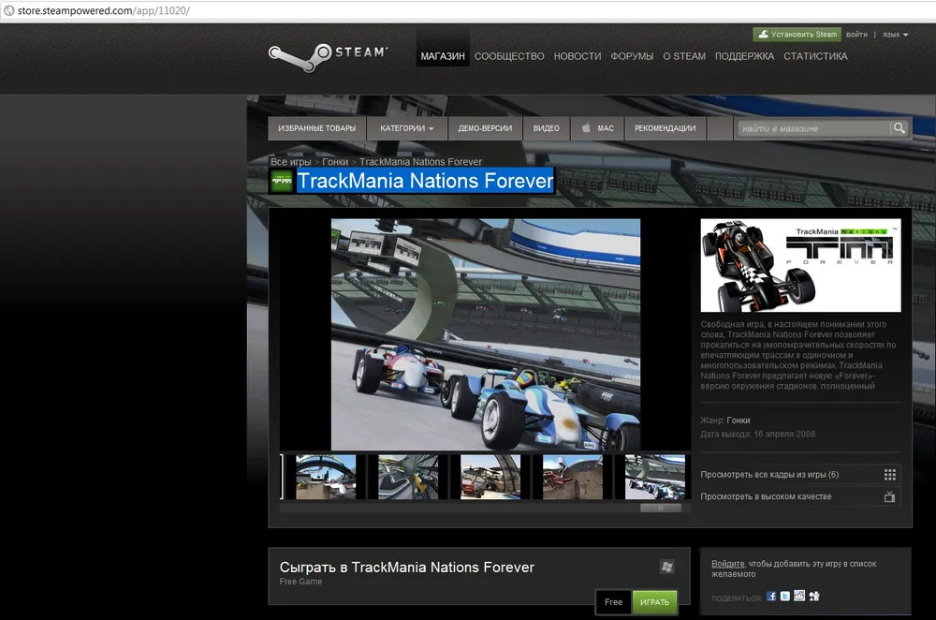Viewport: 936px width, 620px height.
Task: Switch to the Демо-версии tab
Action: 485,128
